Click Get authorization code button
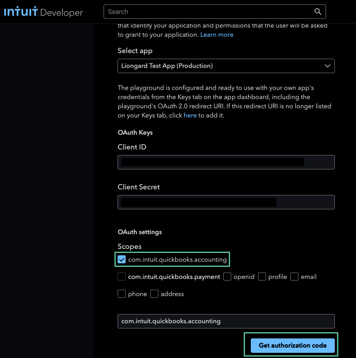 click(292, 346)
